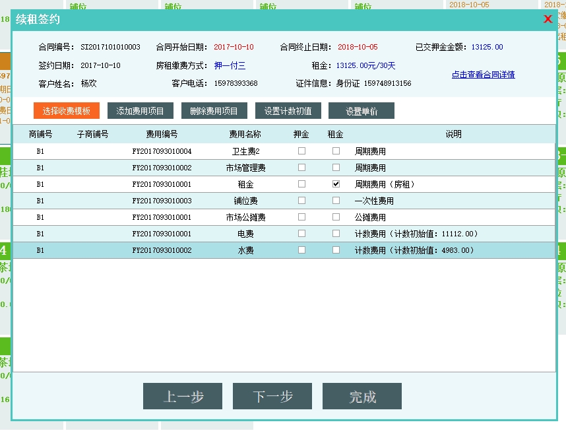Image resolution: width=566 pixels, height=441 pixels.
Task: Open the 点击查看合同详情 link
Action: [483, 75]
